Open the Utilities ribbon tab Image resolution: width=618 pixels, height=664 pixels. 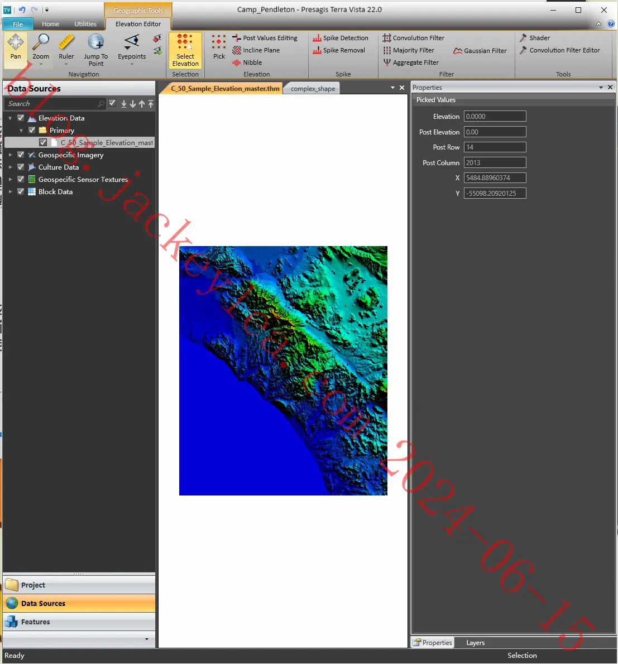click(85, 24)
